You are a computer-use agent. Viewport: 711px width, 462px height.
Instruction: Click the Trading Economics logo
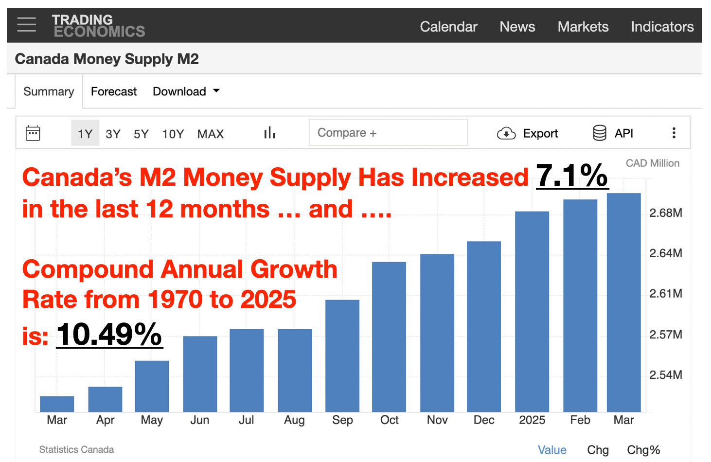pyautogui.click(x=98, y=26)
